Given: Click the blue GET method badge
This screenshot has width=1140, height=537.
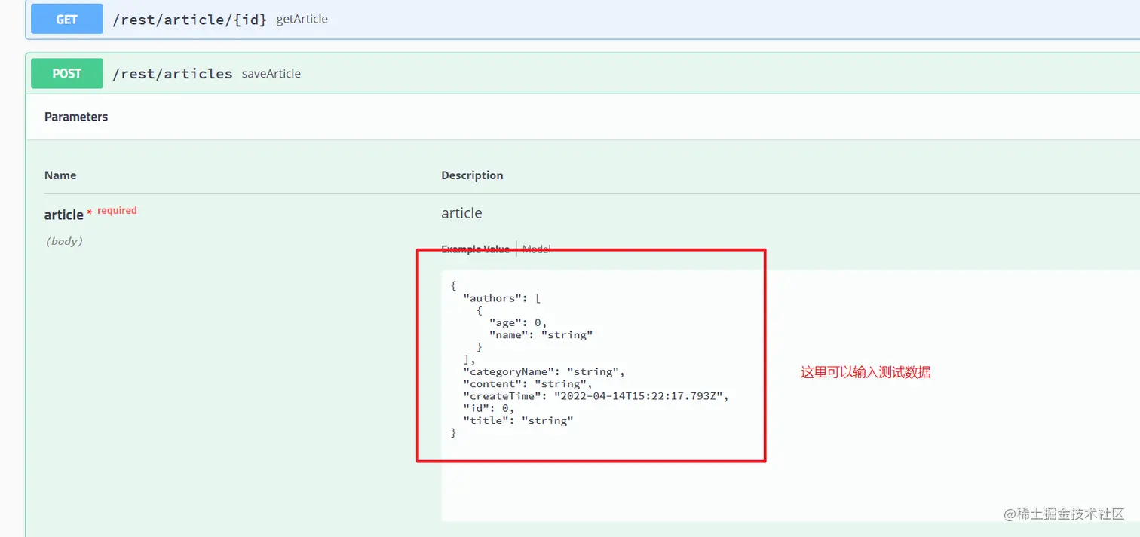Looking at the screenshot, I should [x=66, y=20].
